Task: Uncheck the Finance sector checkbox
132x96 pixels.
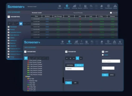Action: (8, 29)
